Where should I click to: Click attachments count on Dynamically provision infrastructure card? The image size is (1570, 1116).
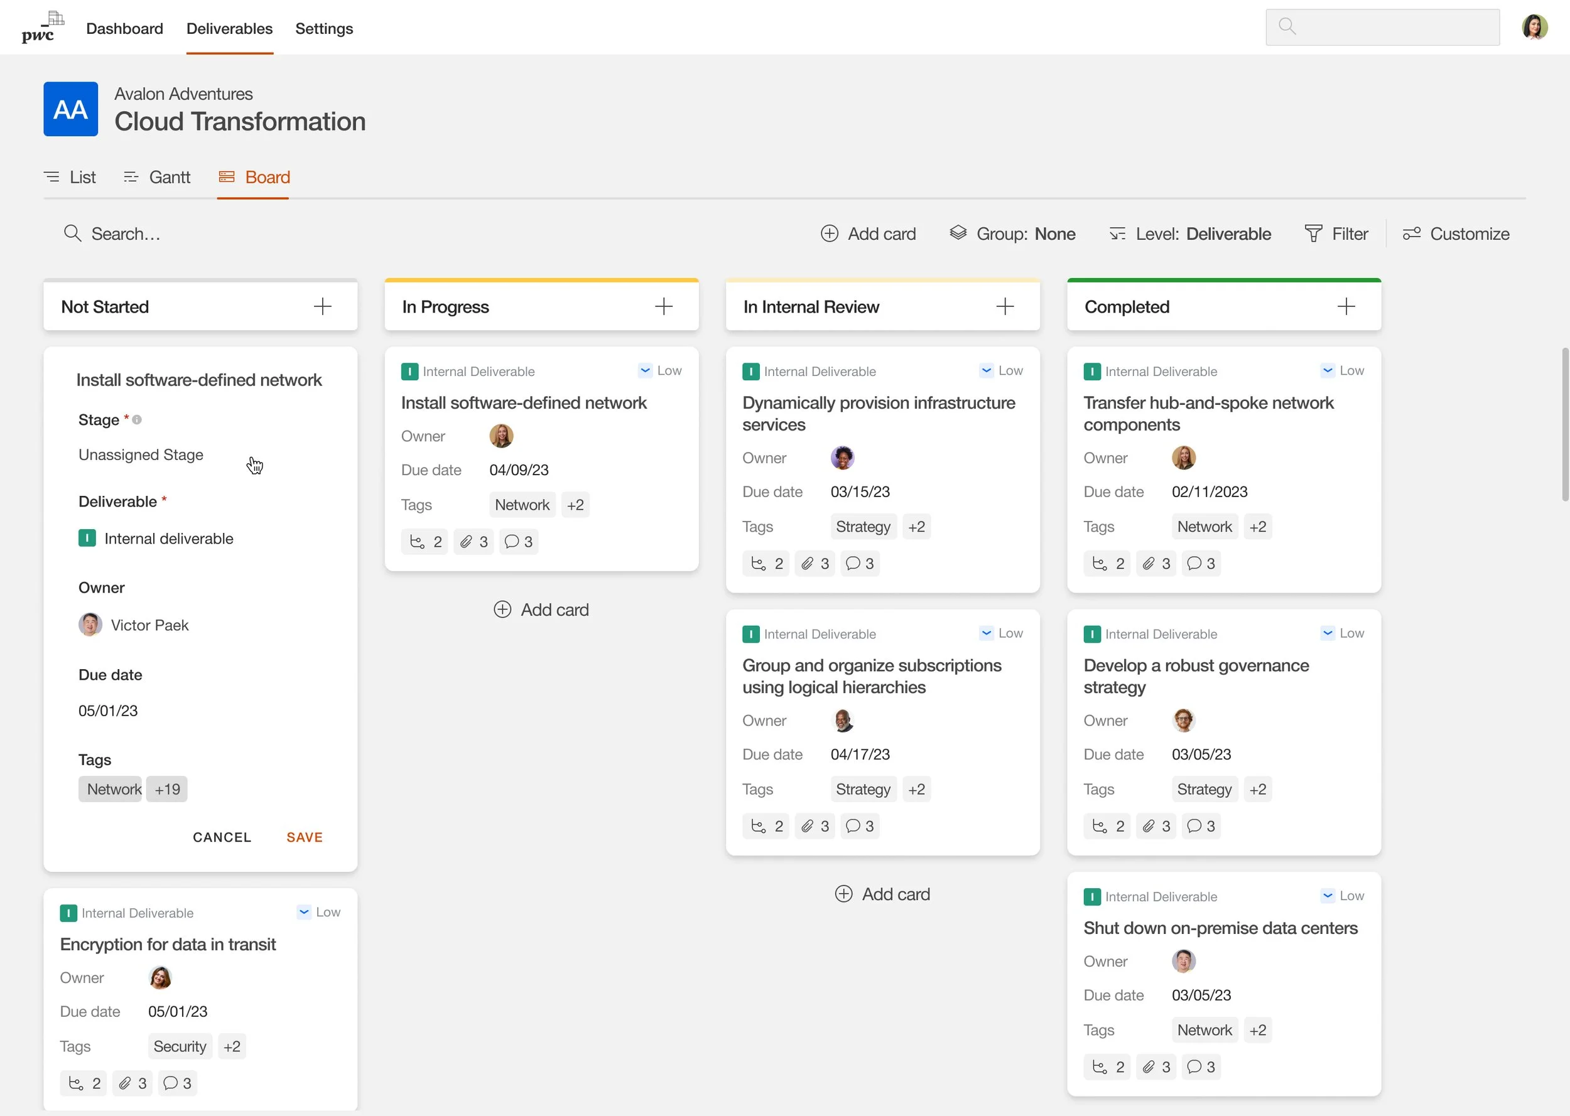click(x=815, y=564)
